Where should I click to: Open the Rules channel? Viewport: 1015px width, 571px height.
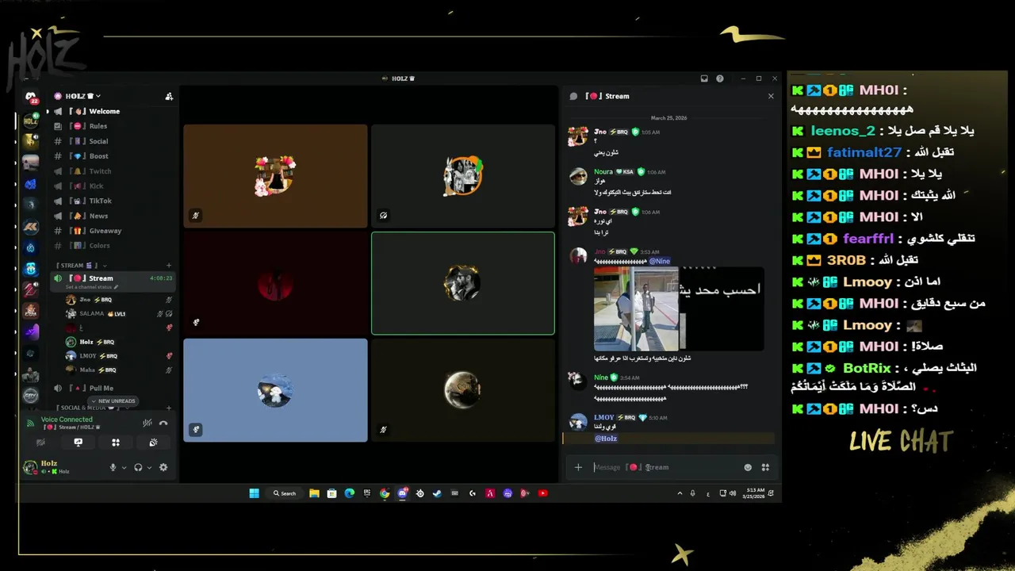(113, 126)
